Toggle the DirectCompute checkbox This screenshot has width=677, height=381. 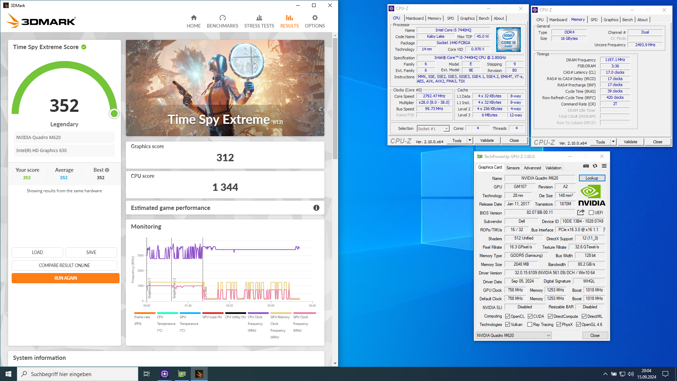point(550,316)
